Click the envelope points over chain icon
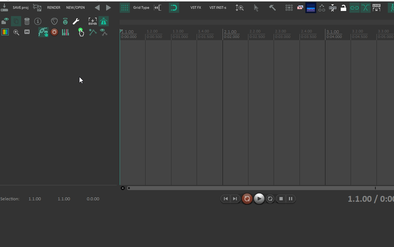 click(x=322, y=8)
